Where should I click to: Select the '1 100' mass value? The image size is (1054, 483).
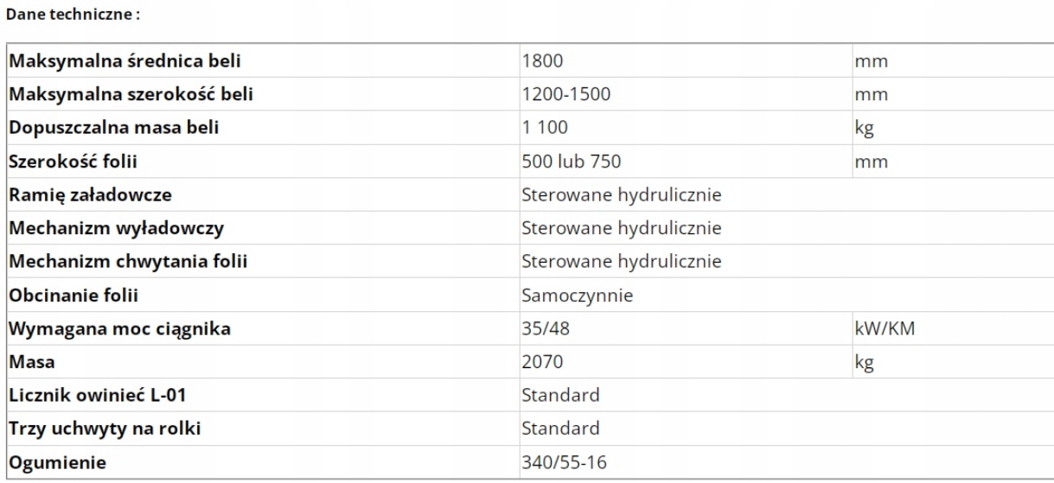pos(546,128)
